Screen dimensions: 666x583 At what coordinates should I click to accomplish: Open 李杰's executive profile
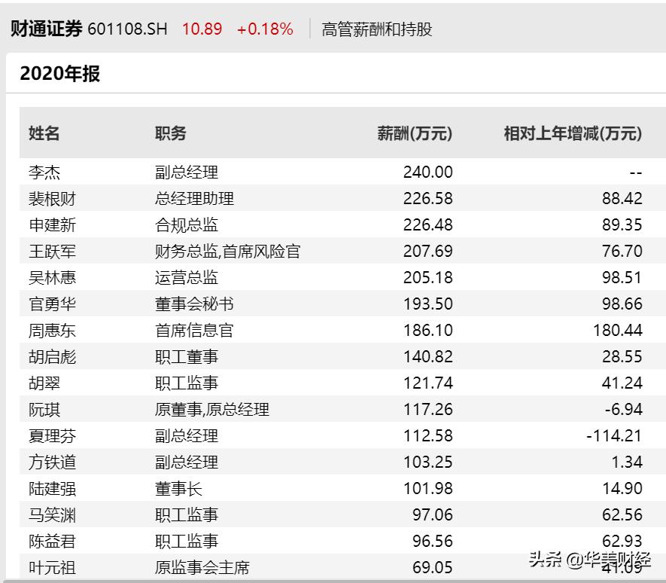click(44, 172)
